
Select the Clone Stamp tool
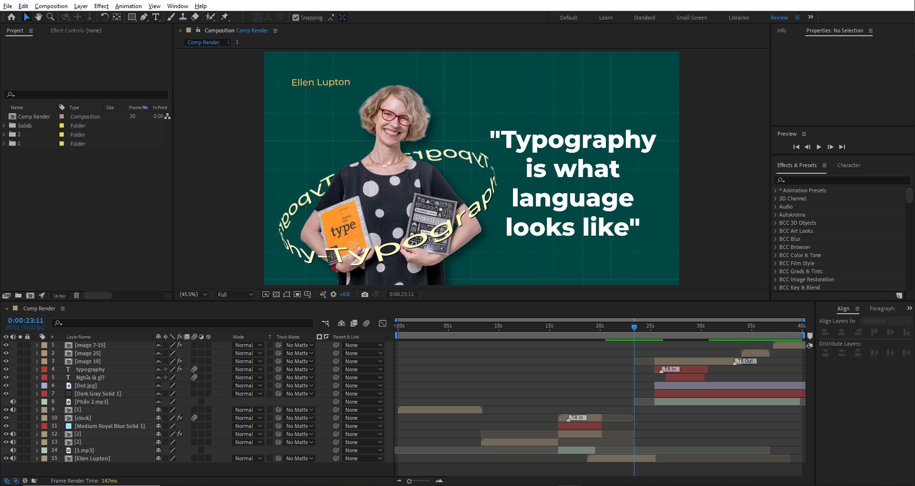[x=182, y=17]
